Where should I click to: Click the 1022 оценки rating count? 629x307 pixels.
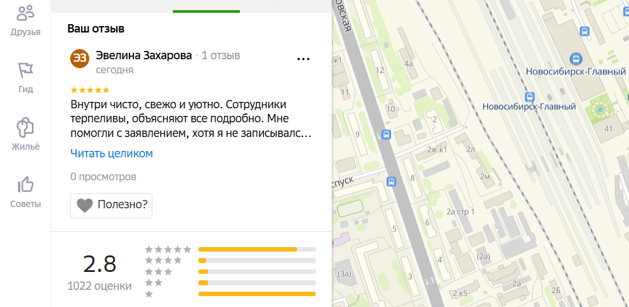[x=99, y=286]
